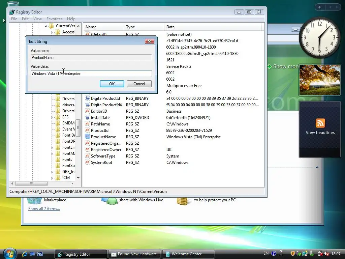This screenshot has width=345, height=259.
Task: Select the RegisteredOwner string value icon
Action: pyautogui.click(x=88, y=149)
